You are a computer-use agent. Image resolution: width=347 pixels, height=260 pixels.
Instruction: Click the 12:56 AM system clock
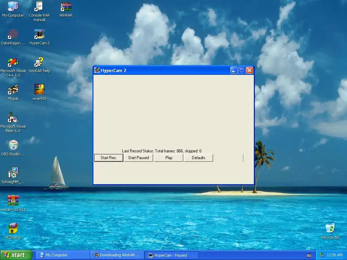[x=334, y=255]
